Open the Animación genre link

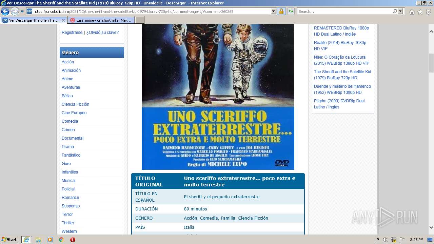tap(71, 70)
